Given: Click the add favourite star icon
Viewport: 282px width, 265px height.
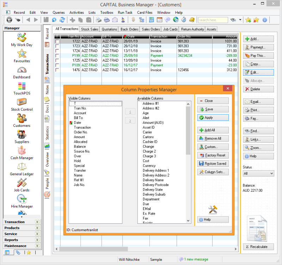Looking at the screenshot, I should tap(248, 20).
